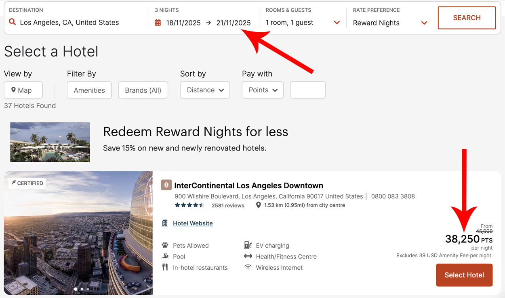Open the Brands (All) filter
The image size is (505, 298).
143,90
